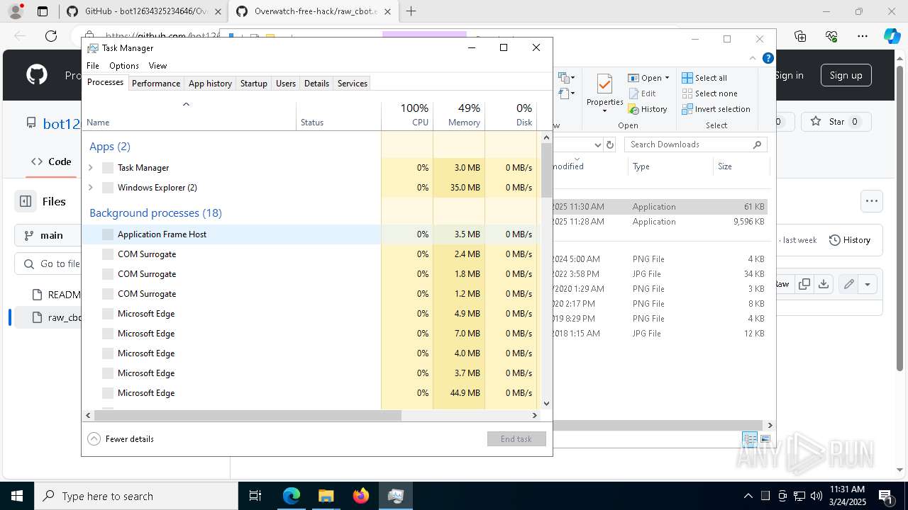Expand the Task Manager process row
Screen dimensions: 908x510
(90, 168)
